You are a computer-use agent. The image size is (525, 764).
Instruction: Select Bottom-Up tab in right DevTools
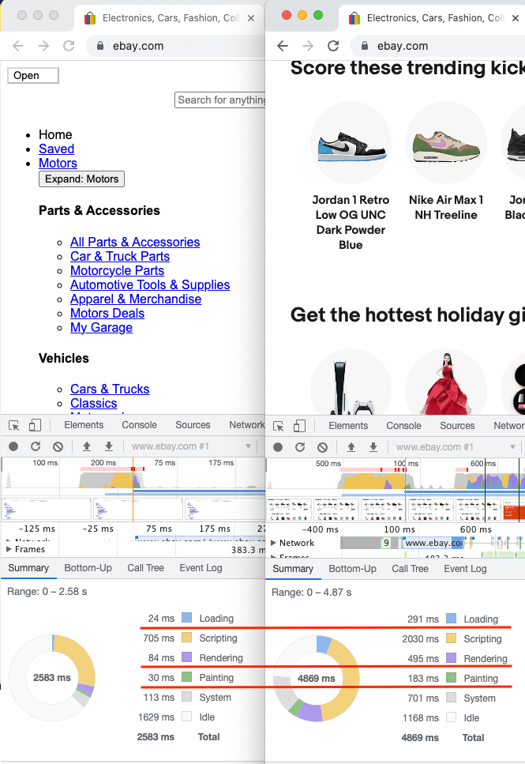pos(353,569)
